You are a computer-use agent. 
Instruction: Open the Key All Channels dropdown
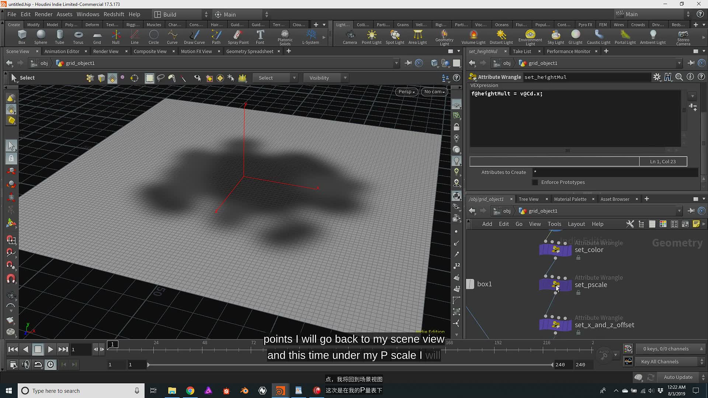coord(669,362)
